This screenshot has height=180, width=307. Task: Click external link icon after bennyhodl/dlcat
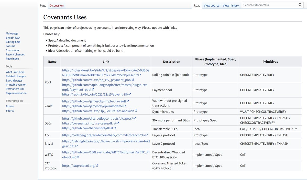(x=115, y=128)
